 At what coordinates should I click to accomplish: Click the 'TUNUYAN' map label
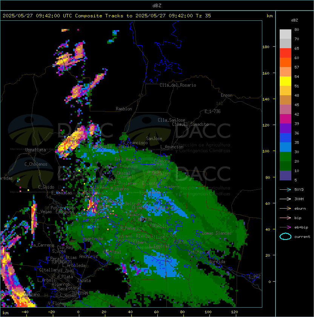(x=80, y=293)
